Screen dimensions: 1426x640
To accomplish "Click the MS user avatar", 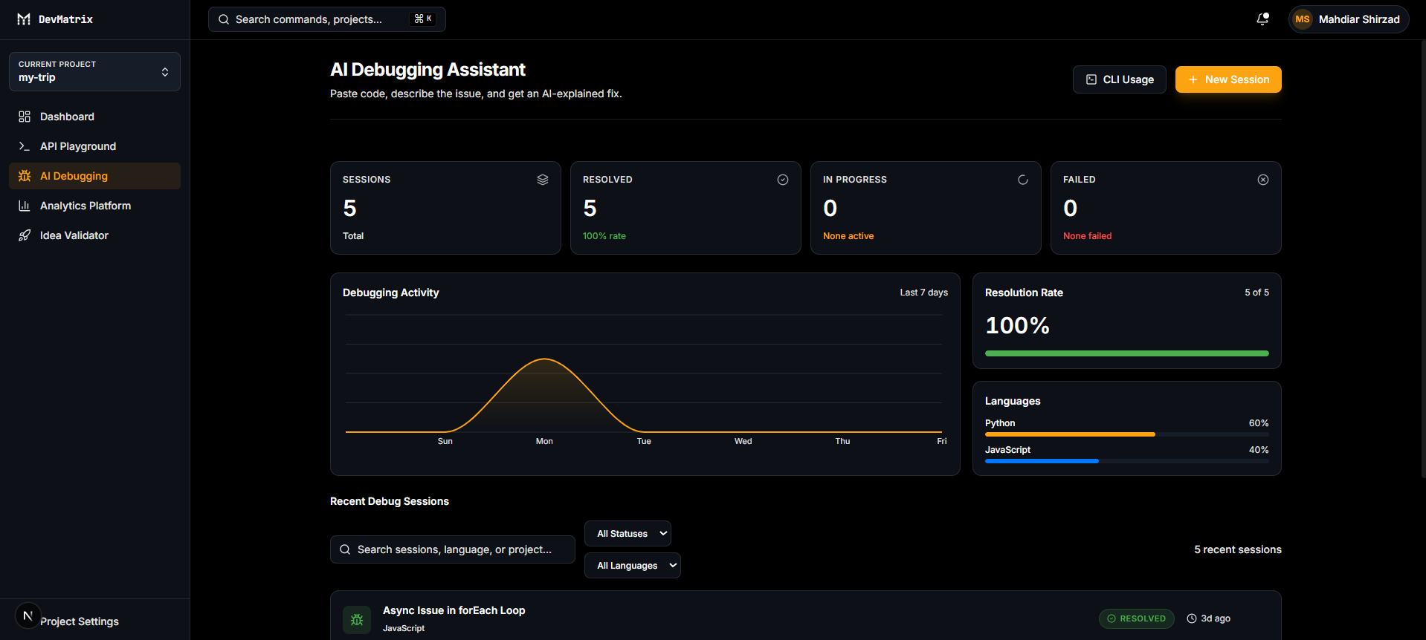I will (1303, 19).
